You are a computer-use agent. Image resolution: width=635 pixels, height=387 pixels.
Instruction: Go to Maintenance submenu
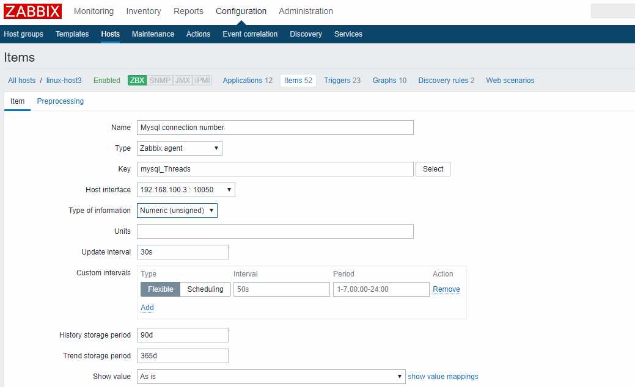pyautogui.click(x=153, y=34)
